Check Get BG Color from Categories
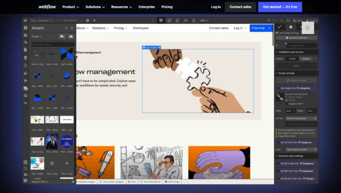The image size is (341, 193). pos(278,171)
